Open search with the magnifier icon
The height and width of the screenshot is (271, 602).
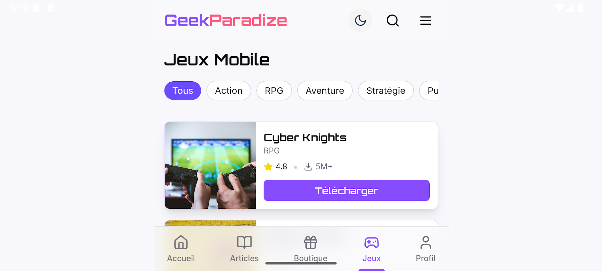tap(393, 21)
